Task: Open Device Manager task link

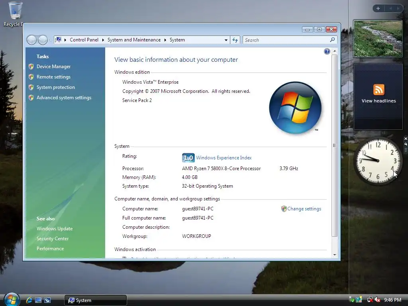Action: coord(54,67)
